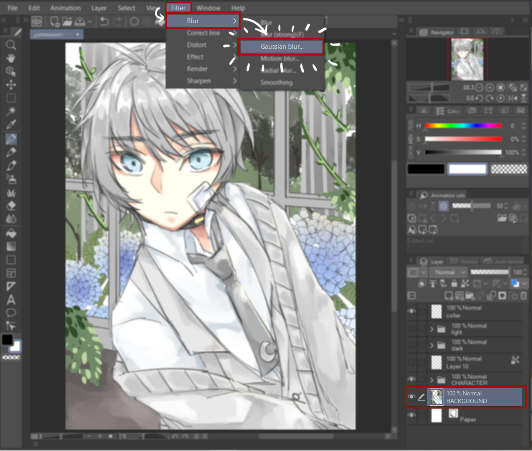Viewport: 532px width, 451px height.
Task: Open the palette color type dropdown
Action: coord(417,272)
